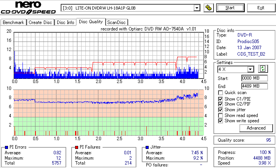Open the Create Disc tab
The height and width of the screenshot is (168, 276).
point(40,22)
